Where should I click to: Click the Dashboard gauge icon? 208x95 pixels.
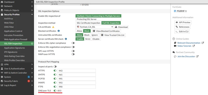coord(2,2)
